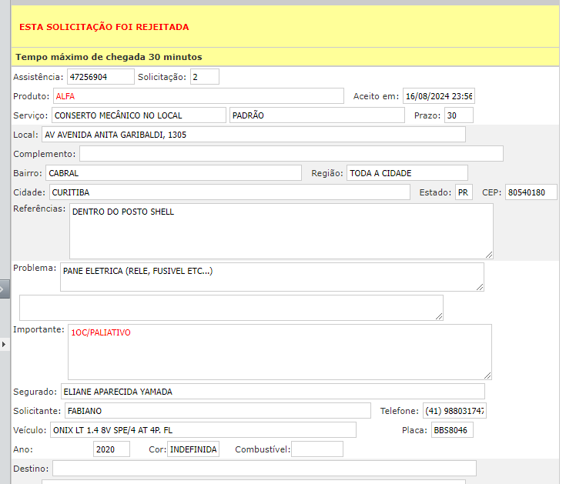
Task: Click the resize grip of Referências textarea
Action: pyautogui.click(x=488, y=254)
